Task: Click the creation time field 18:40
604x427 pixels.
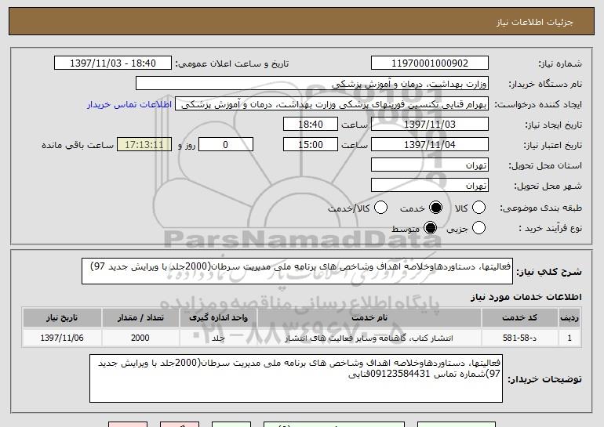Action: pos(311,125)
